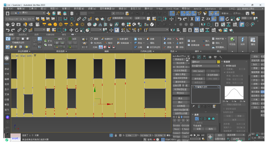
Task: Open the V-Ray menu
Action: (x=159, y=9)
